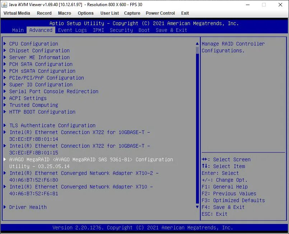Image resolution: width=289 pixels, height=234 pixels.
Task: Select Converged Network Adapter X710 ending F6:81
Action: pos(81,190)
